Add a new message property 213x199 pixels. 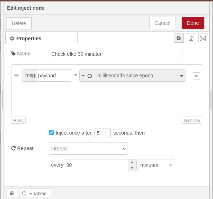coord(18,120)
